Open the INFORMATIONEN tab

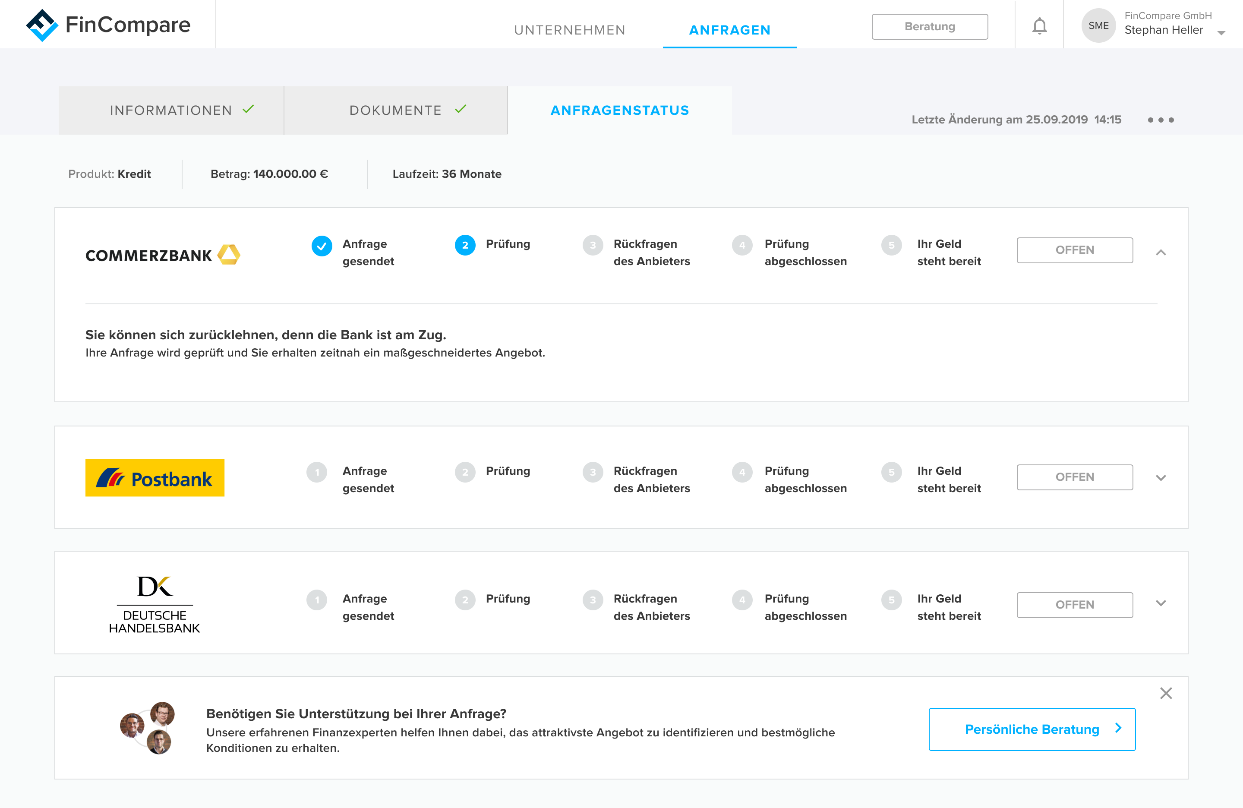[171, 110]
